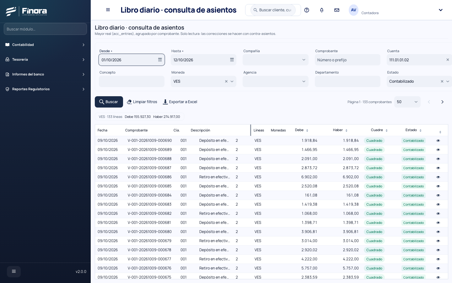Expand Contabilidad module in sidebar
The width and height of the screenshot is (452, 283).
pos(45,45)
